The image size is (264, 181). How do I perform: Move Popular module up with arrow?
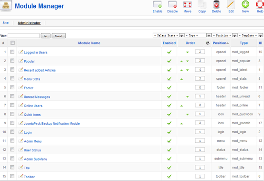[181, 61]
